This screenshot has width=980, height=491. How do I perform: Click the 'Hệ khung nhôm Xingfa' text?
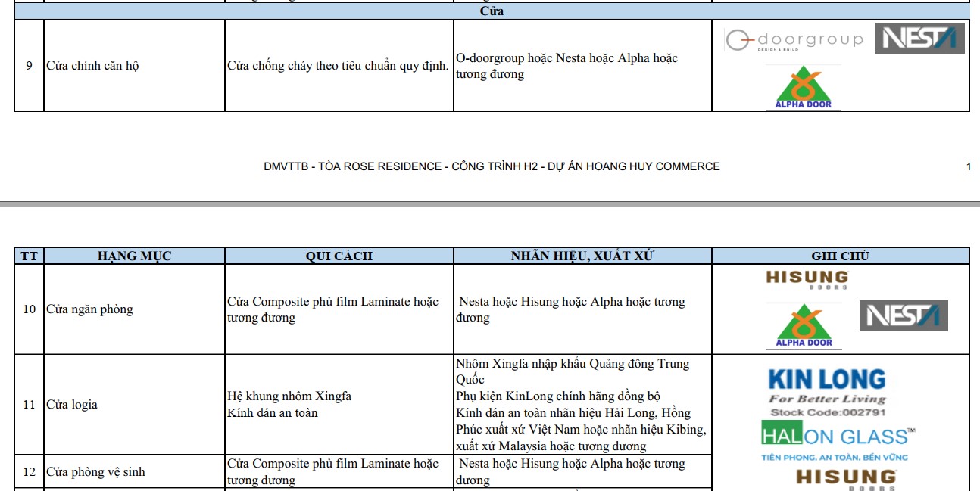(x=289, y=396)
